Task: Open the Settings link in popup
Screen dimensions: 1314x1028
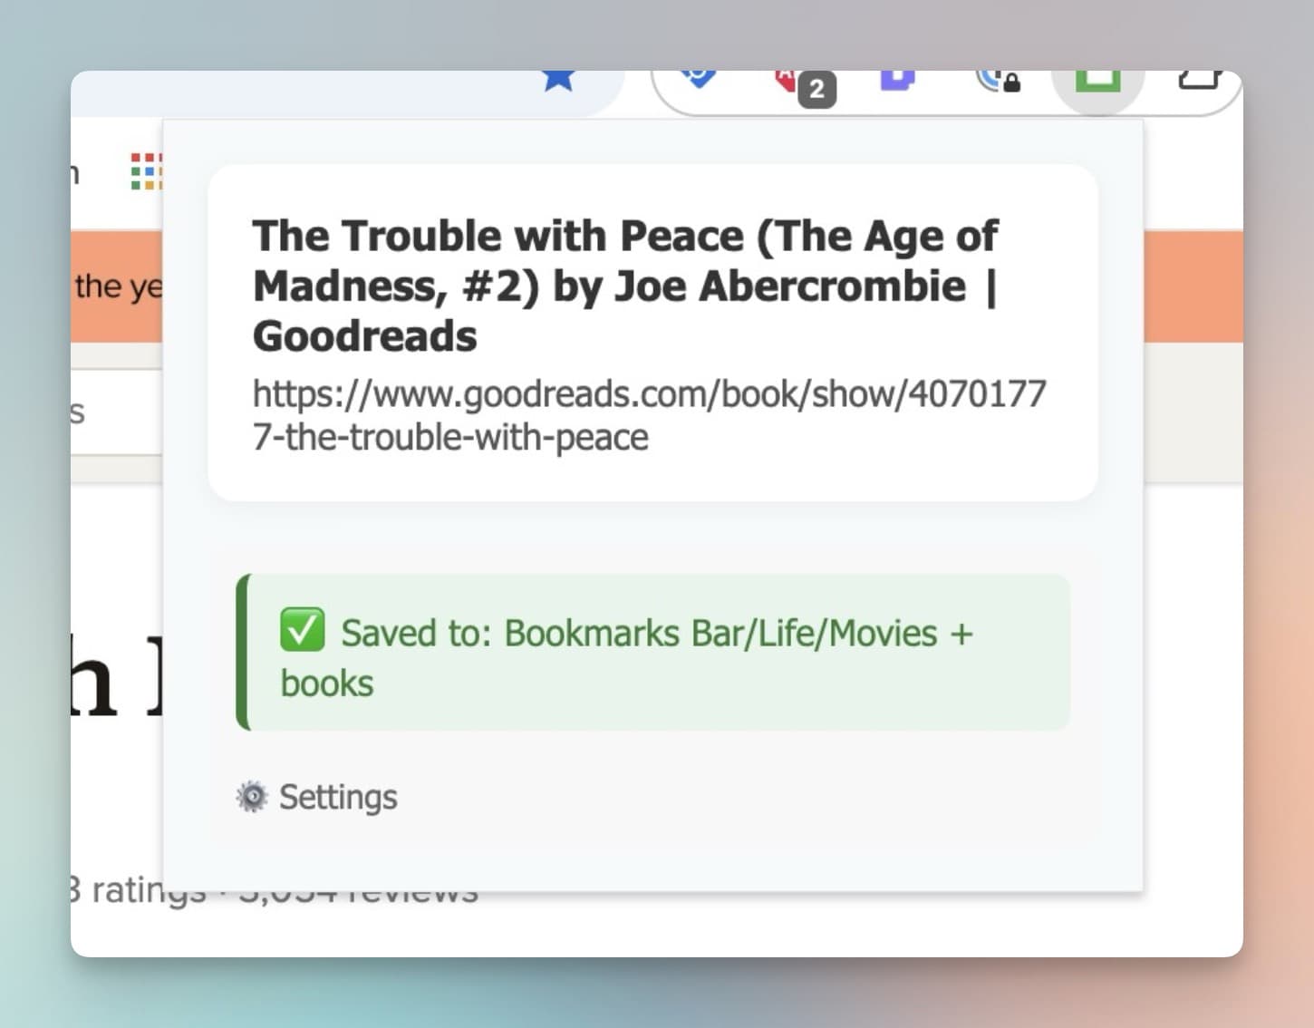Action: click(x=337, y=797)
